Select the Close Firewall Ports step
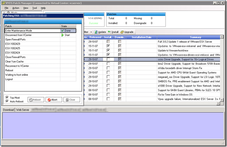Screen dimensions: 227x147 pyautogui.click(x=40, y=57)
